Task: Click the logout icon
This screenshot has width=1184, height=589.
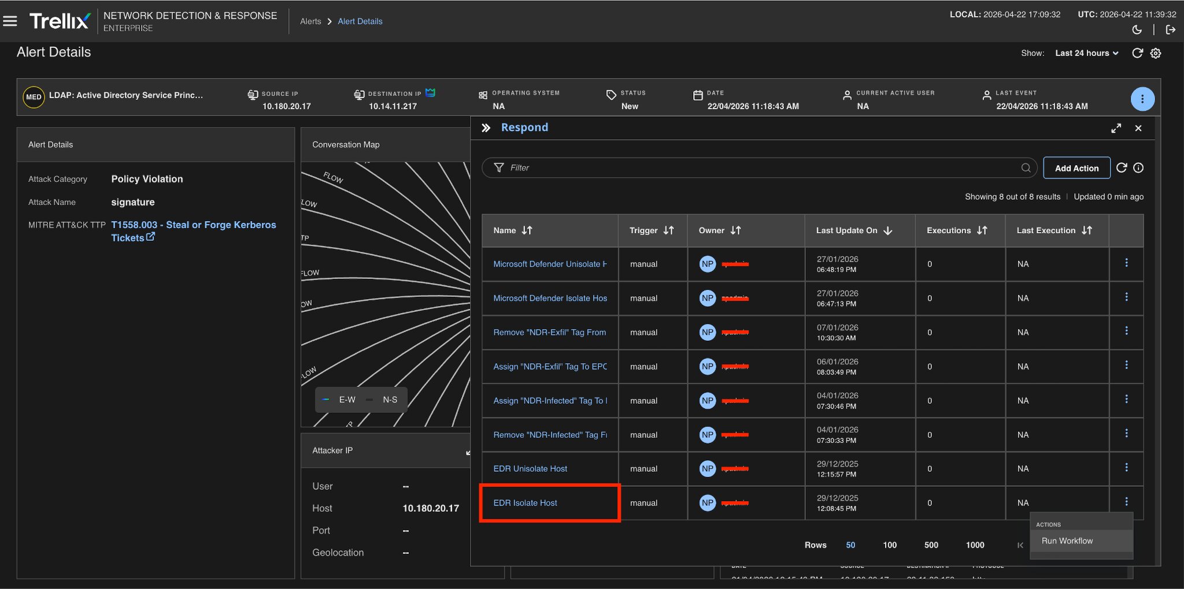Action: coord(1171,29)
